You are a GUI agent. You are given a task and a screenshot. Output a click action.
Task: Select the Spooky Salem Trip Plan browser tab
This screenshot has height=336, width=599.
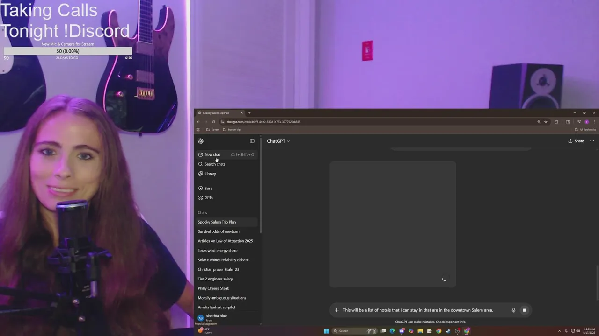point(220,113)
